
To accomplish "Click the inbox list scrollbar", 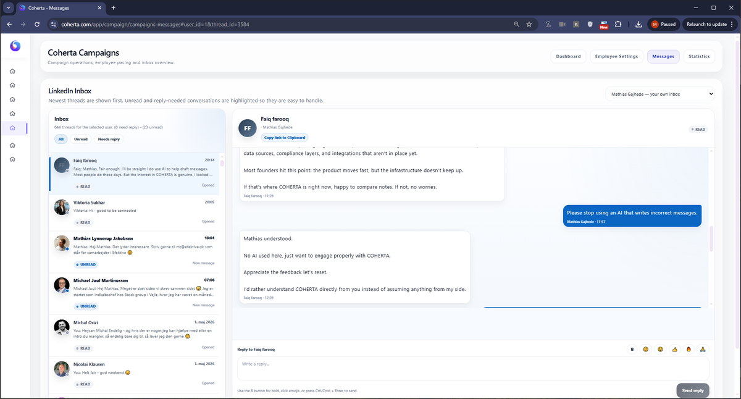I will pos(222,164).
